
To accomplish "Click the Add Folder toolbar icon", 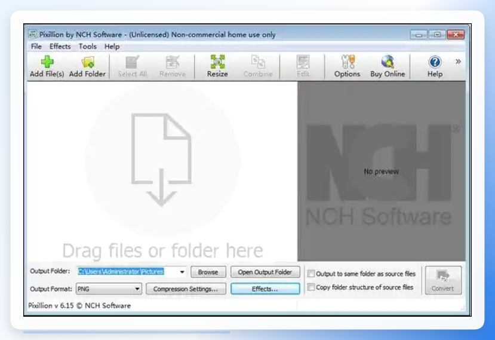I will point(87,66).
